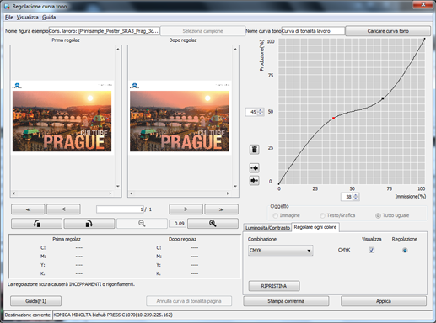Select CMYK Regolazione radio button
This screenshot has height=323, width=436.
405,250
